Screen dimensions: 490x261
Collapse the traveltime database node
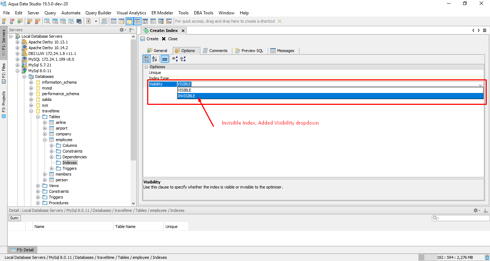pyautogui.click(x=31, y=111)
